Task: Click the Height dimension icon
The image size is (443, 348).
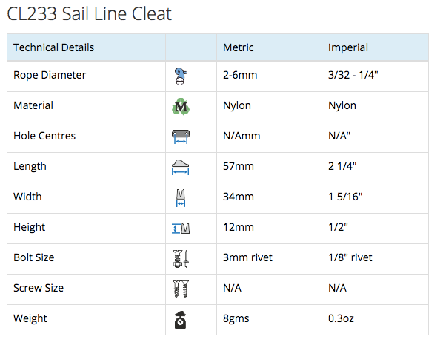Action: pyautogui.click(x=181, y=229)
